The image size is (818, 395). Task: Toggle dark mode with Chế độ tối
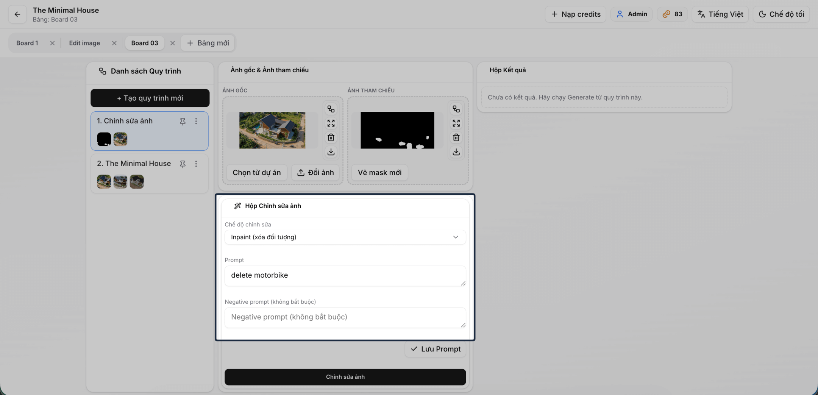tap(781, 14)
